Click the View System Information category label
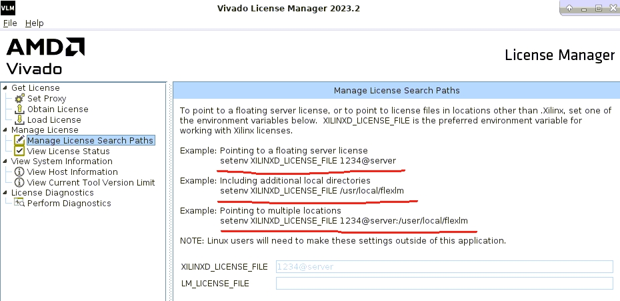The image size is (620, 301). [62, 162]
